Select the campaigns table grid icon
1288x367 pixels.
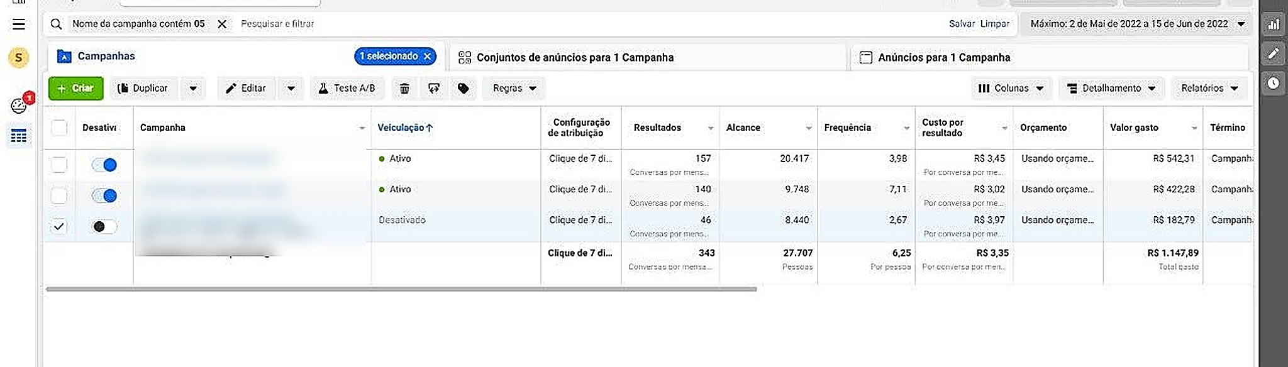pos(19,136)
